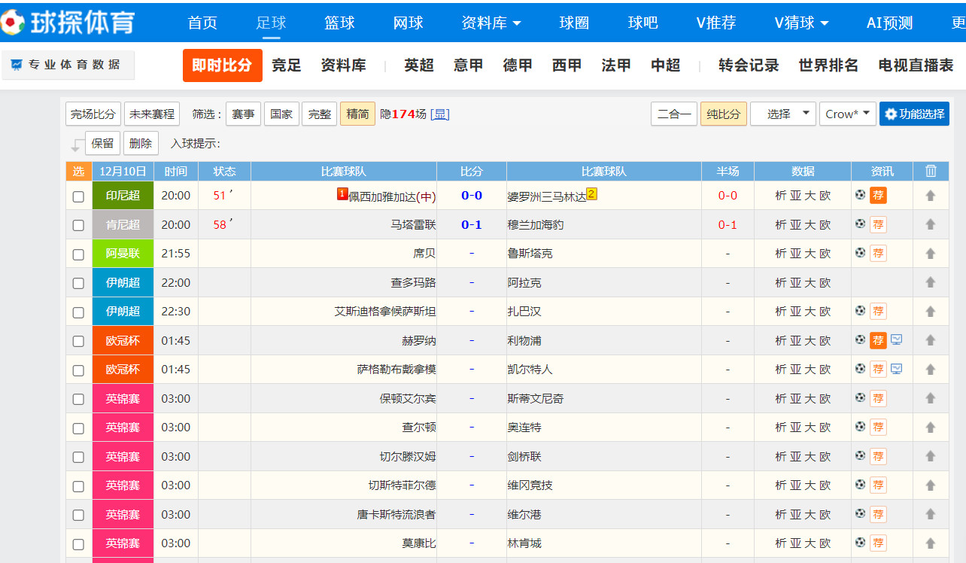This screenshot has width=966, height=563.
Task: Click the 保留 button
Action: [103, 143]
